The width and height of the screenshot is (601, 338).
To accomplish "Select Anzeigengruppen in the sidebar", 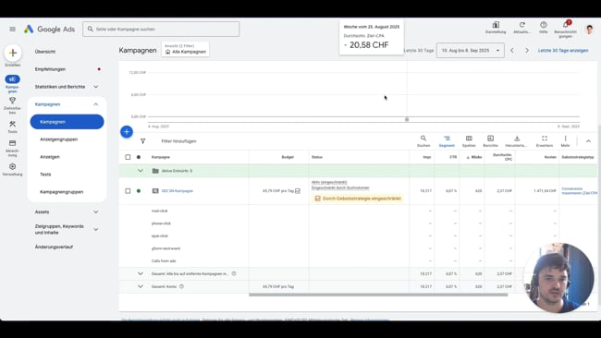I will pos(58,139).
